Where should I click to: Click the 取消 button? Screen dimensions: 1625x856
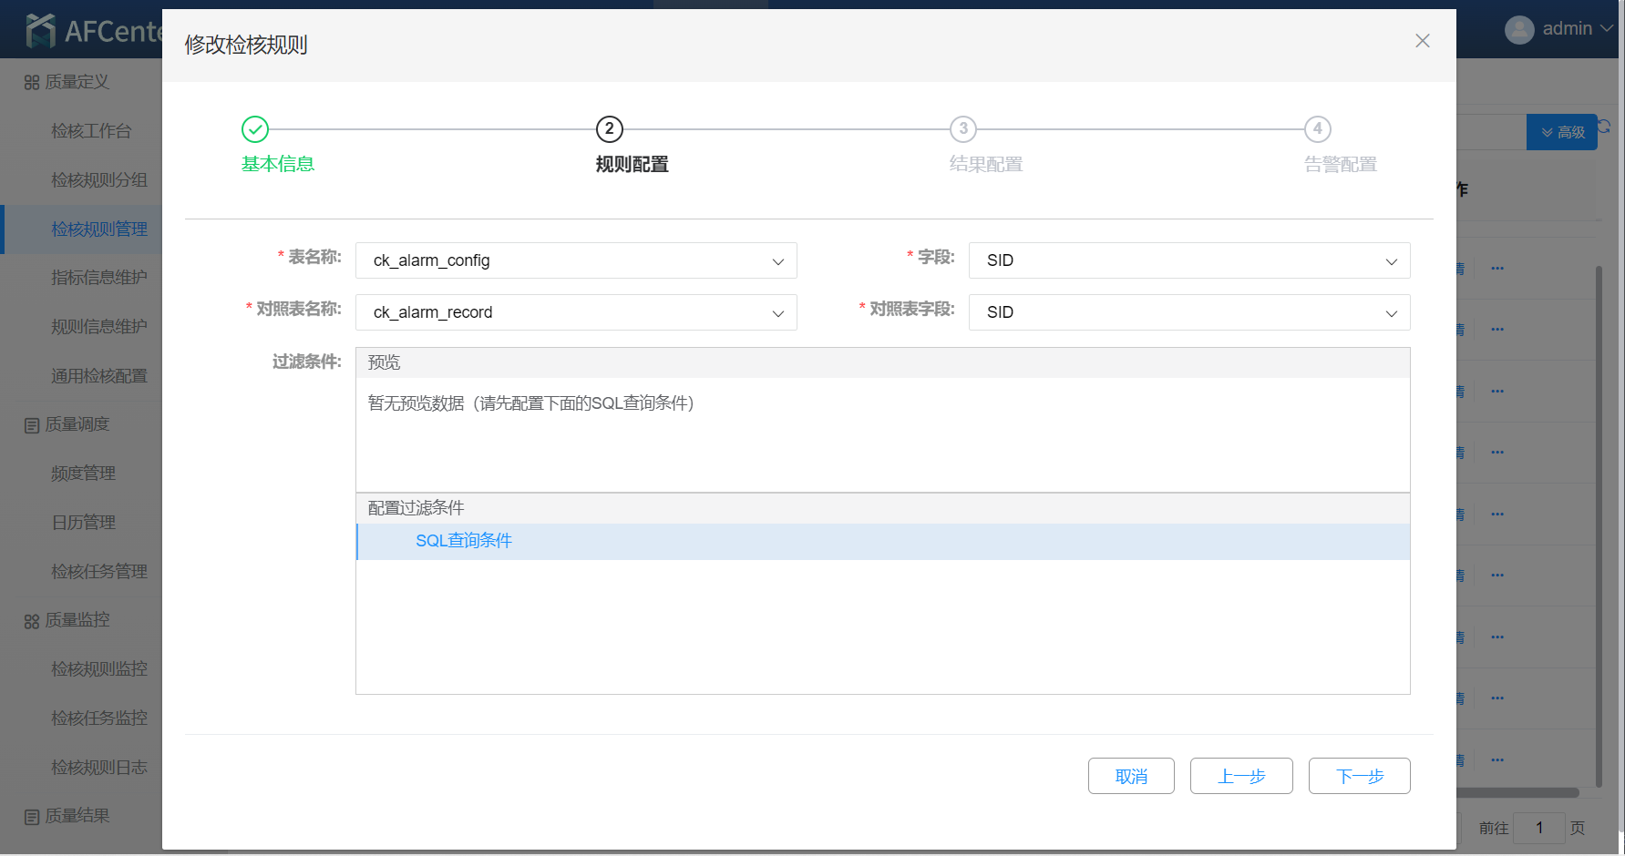(1131, 776)
